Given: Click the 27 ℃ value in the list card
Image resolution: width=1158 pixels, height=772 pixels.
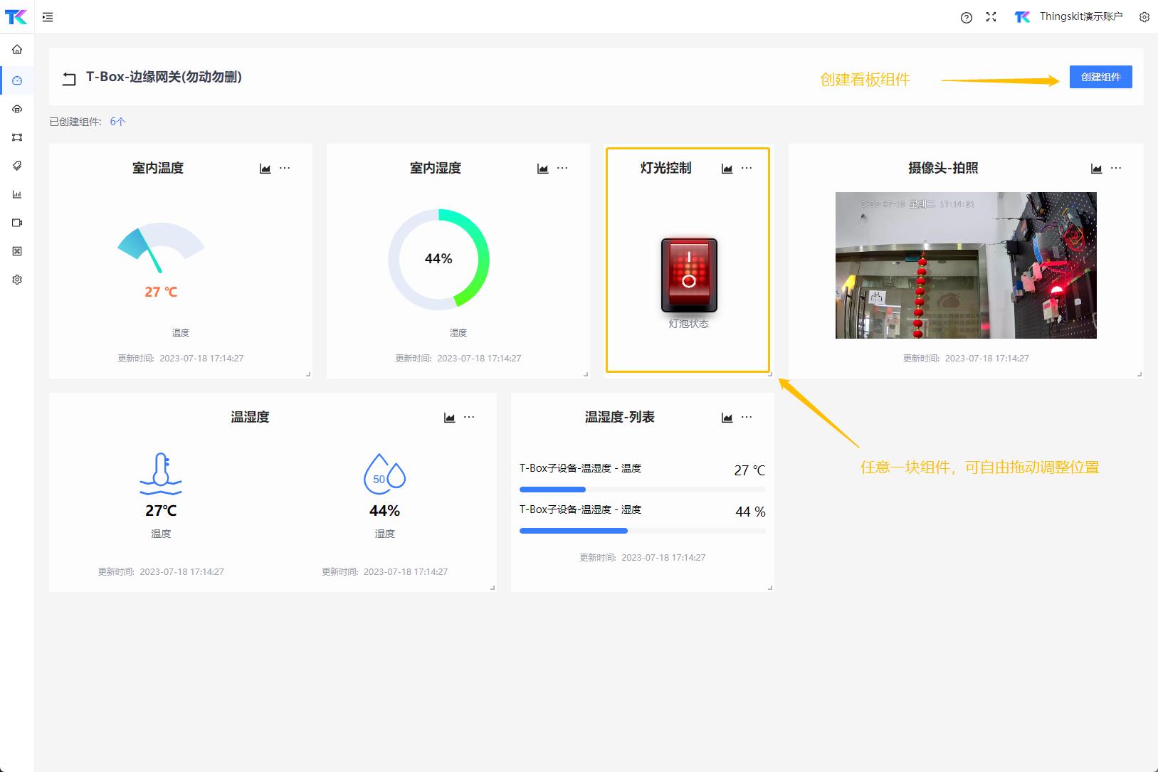Looking at the screenshot, I should [x=749, y=470].
